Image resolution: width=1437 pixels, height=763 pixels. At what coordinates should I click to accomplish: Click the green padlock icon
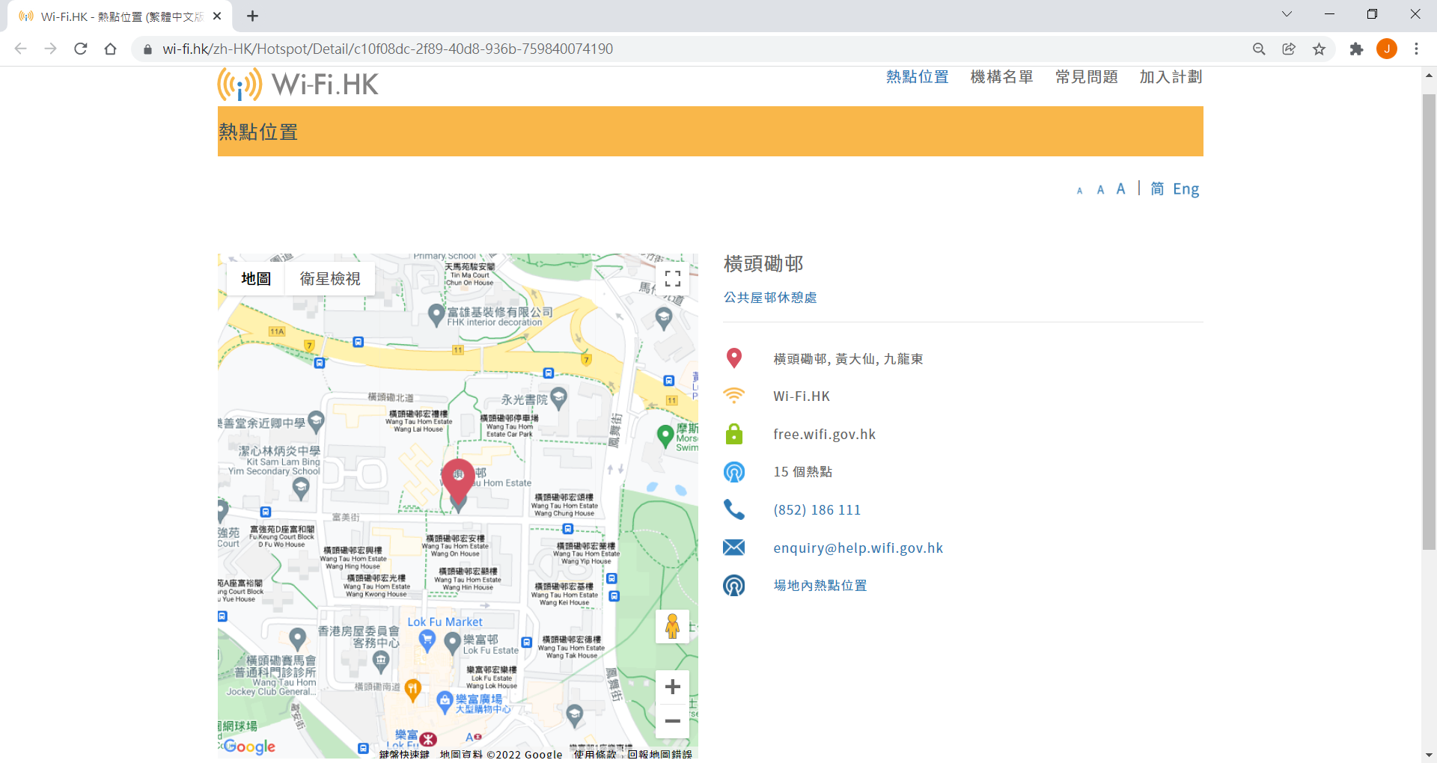click(734, 434)
